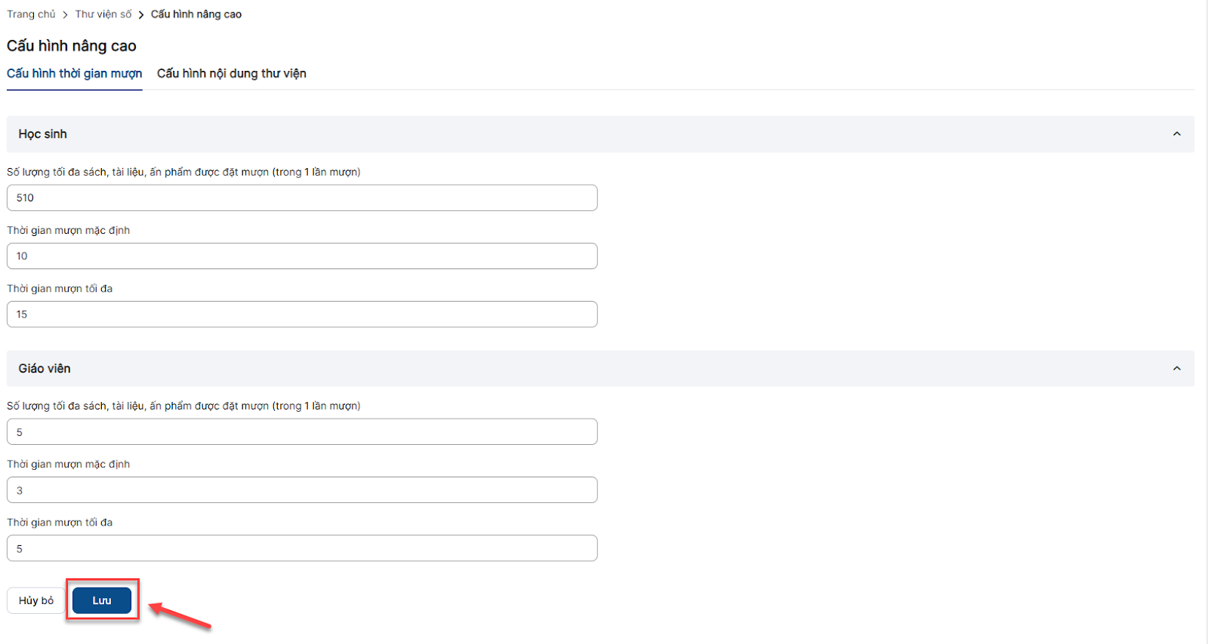Click student default borrow time field (10)
Screen dimensions: 1208x644
pos(302,256)
